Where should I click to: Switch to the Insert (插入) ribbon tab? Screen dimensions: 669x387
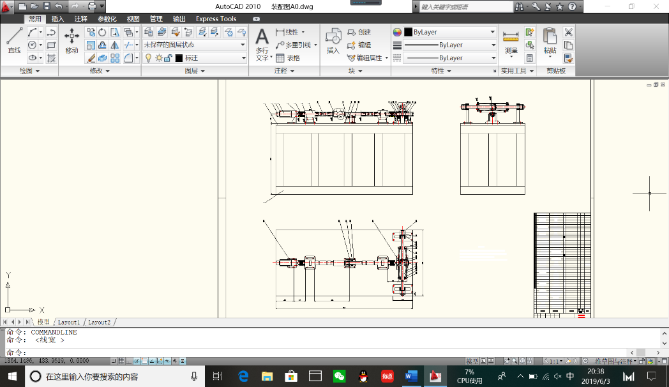57,19
